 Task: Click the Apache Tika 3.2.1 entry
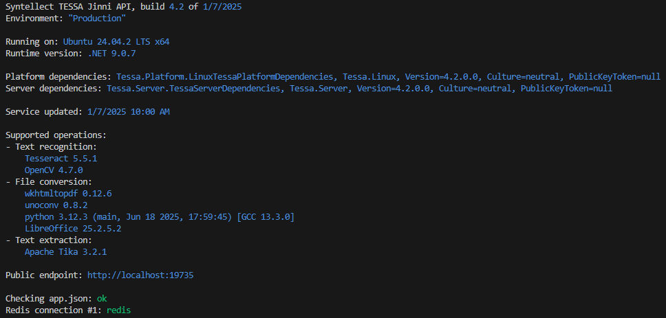click(65, 252)
